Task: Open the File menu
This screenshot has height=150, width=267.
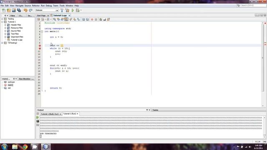Action: (2, 5)
